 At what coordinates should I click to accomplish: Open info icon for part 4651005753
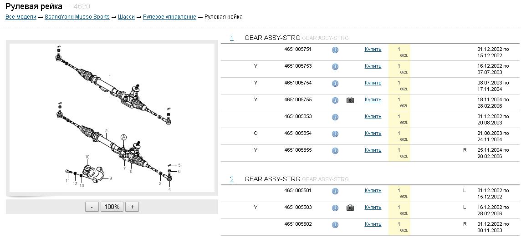pyautogui.click(x=335, y=67)
